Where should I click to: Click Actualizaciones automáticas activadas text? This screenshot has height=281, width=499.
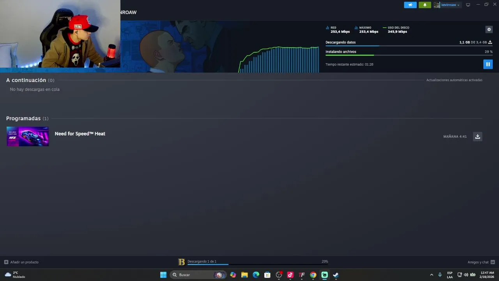pos(454,80)
